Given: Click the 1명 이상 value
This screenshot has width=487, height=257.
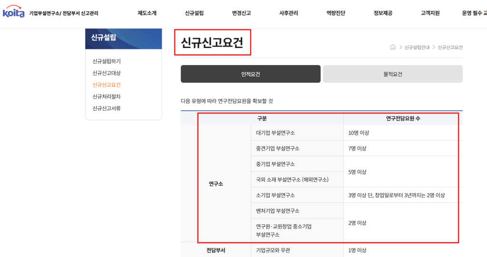Looking at the screenshot, I should pyautogui.click(x=357, y=250).
